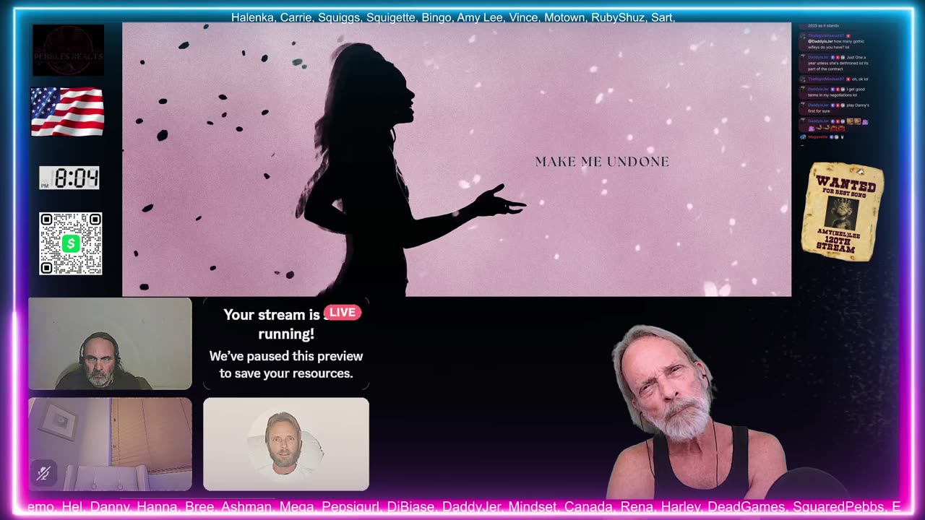Open webcam tile of man in white shirt
The height and width of the screenshot is (520, 925).
tap(286, 444)
